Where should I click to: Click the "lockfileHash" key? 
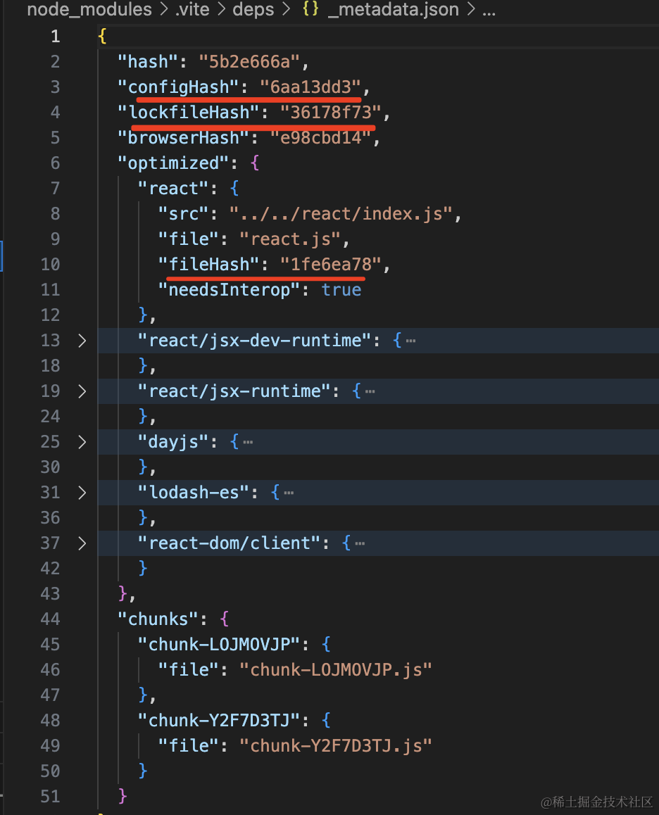(189, 113)
